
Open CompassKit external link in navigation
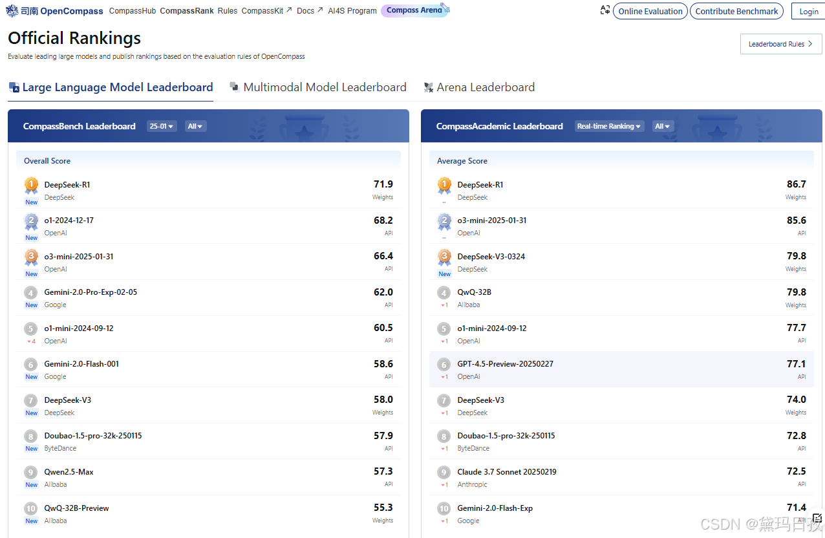click(267, 11)
